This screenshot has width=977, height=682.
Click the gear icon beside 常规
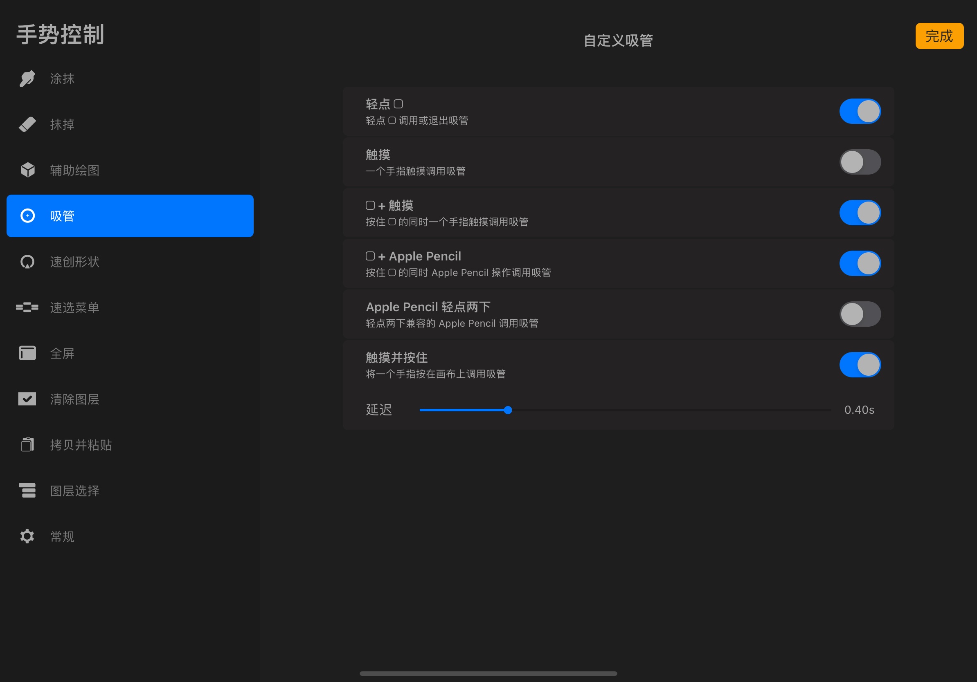coord(27,536)
